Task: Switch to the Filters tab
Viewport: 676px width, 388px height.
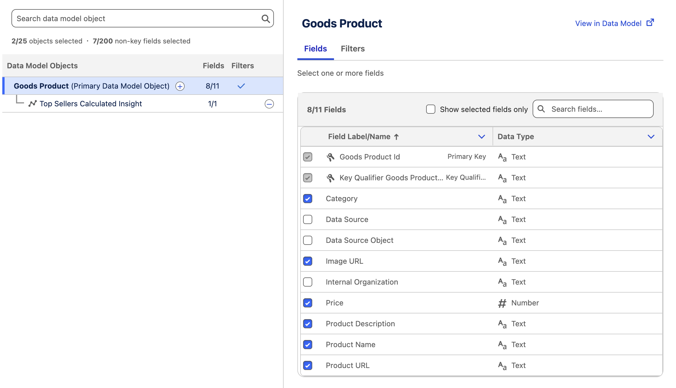Action: click(353, 49)
